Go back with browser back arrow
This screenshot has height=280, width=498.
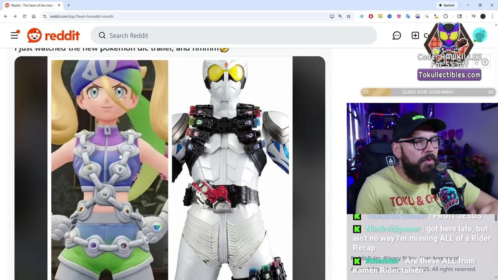click(5, 16)
